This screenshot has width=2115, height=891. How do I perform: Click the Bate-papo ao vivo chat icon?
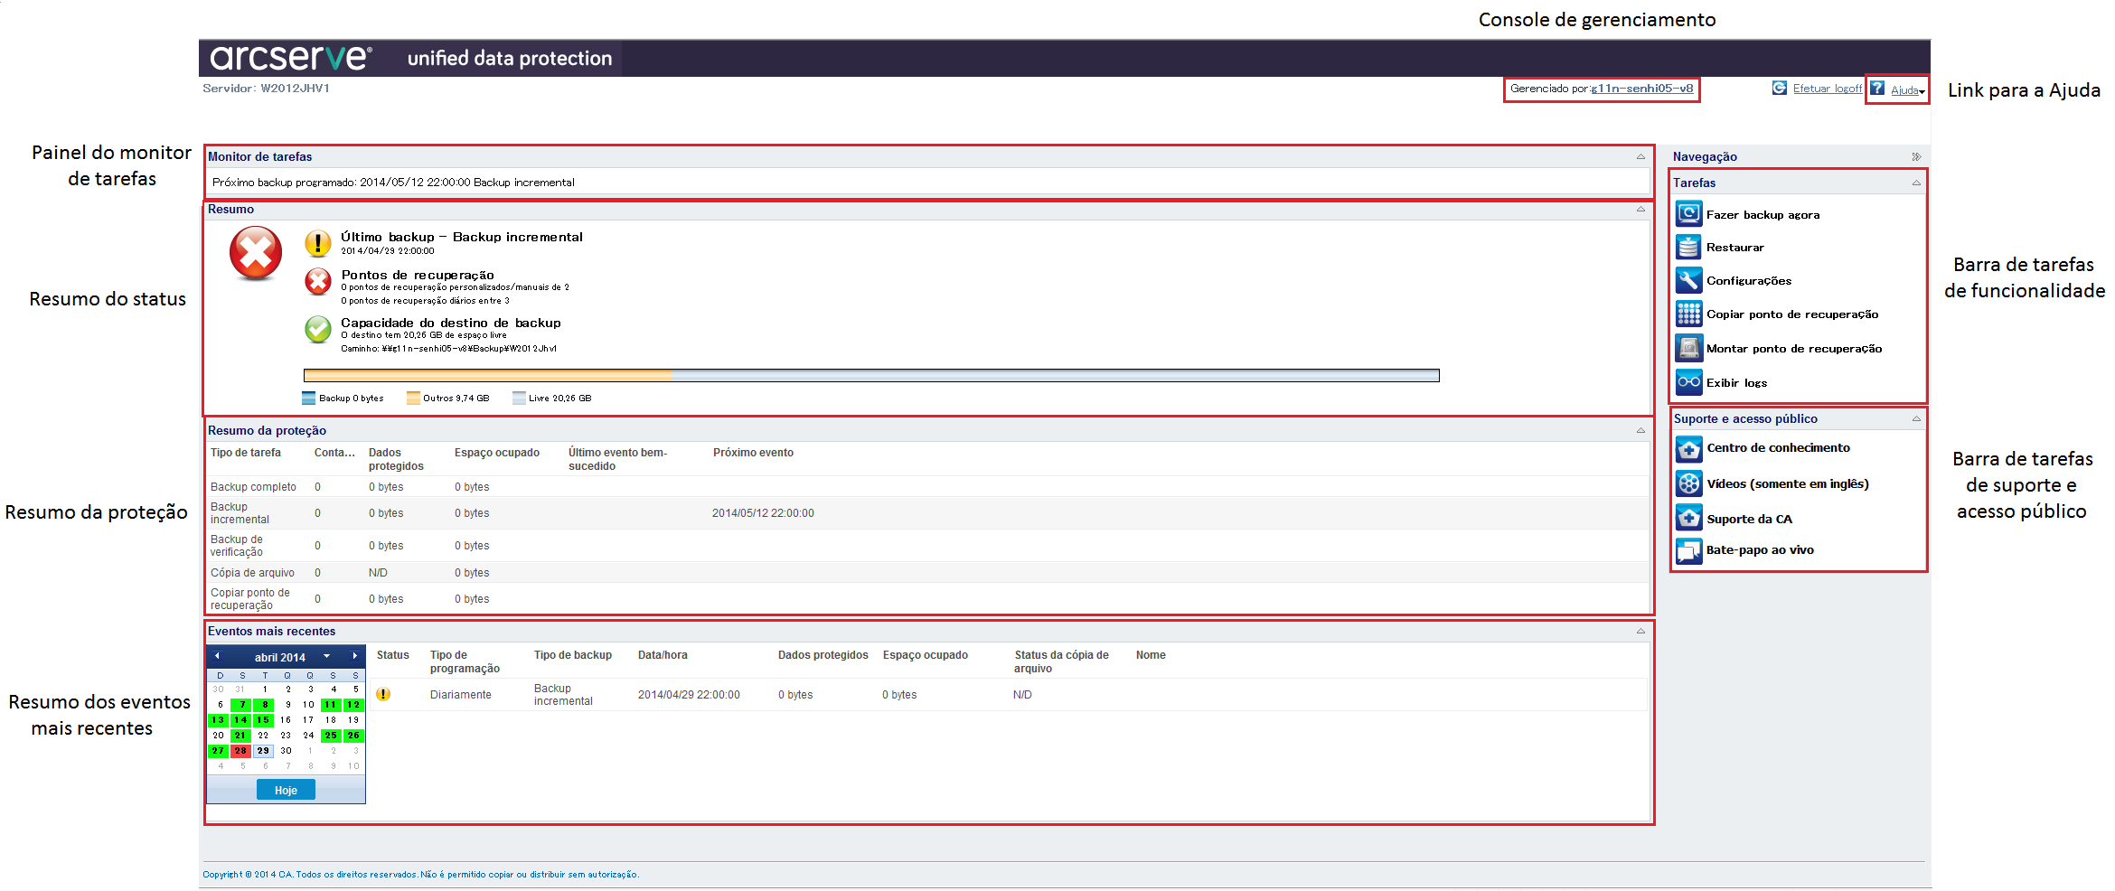tap(1688, 550)
